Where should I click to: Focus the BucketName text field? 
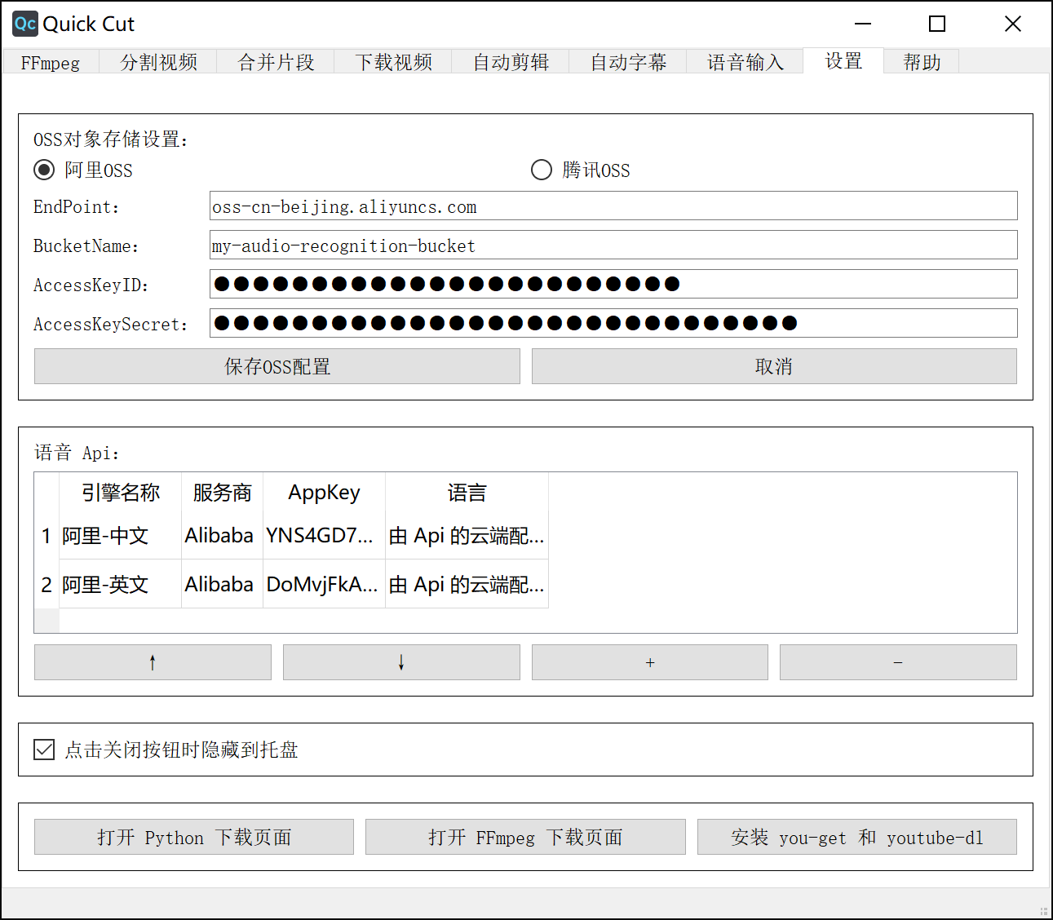tap(613, 245)
